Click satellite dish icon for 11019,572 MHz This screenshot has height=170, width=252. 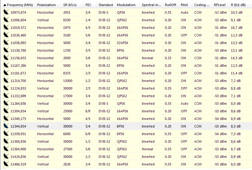click(6, 28)
